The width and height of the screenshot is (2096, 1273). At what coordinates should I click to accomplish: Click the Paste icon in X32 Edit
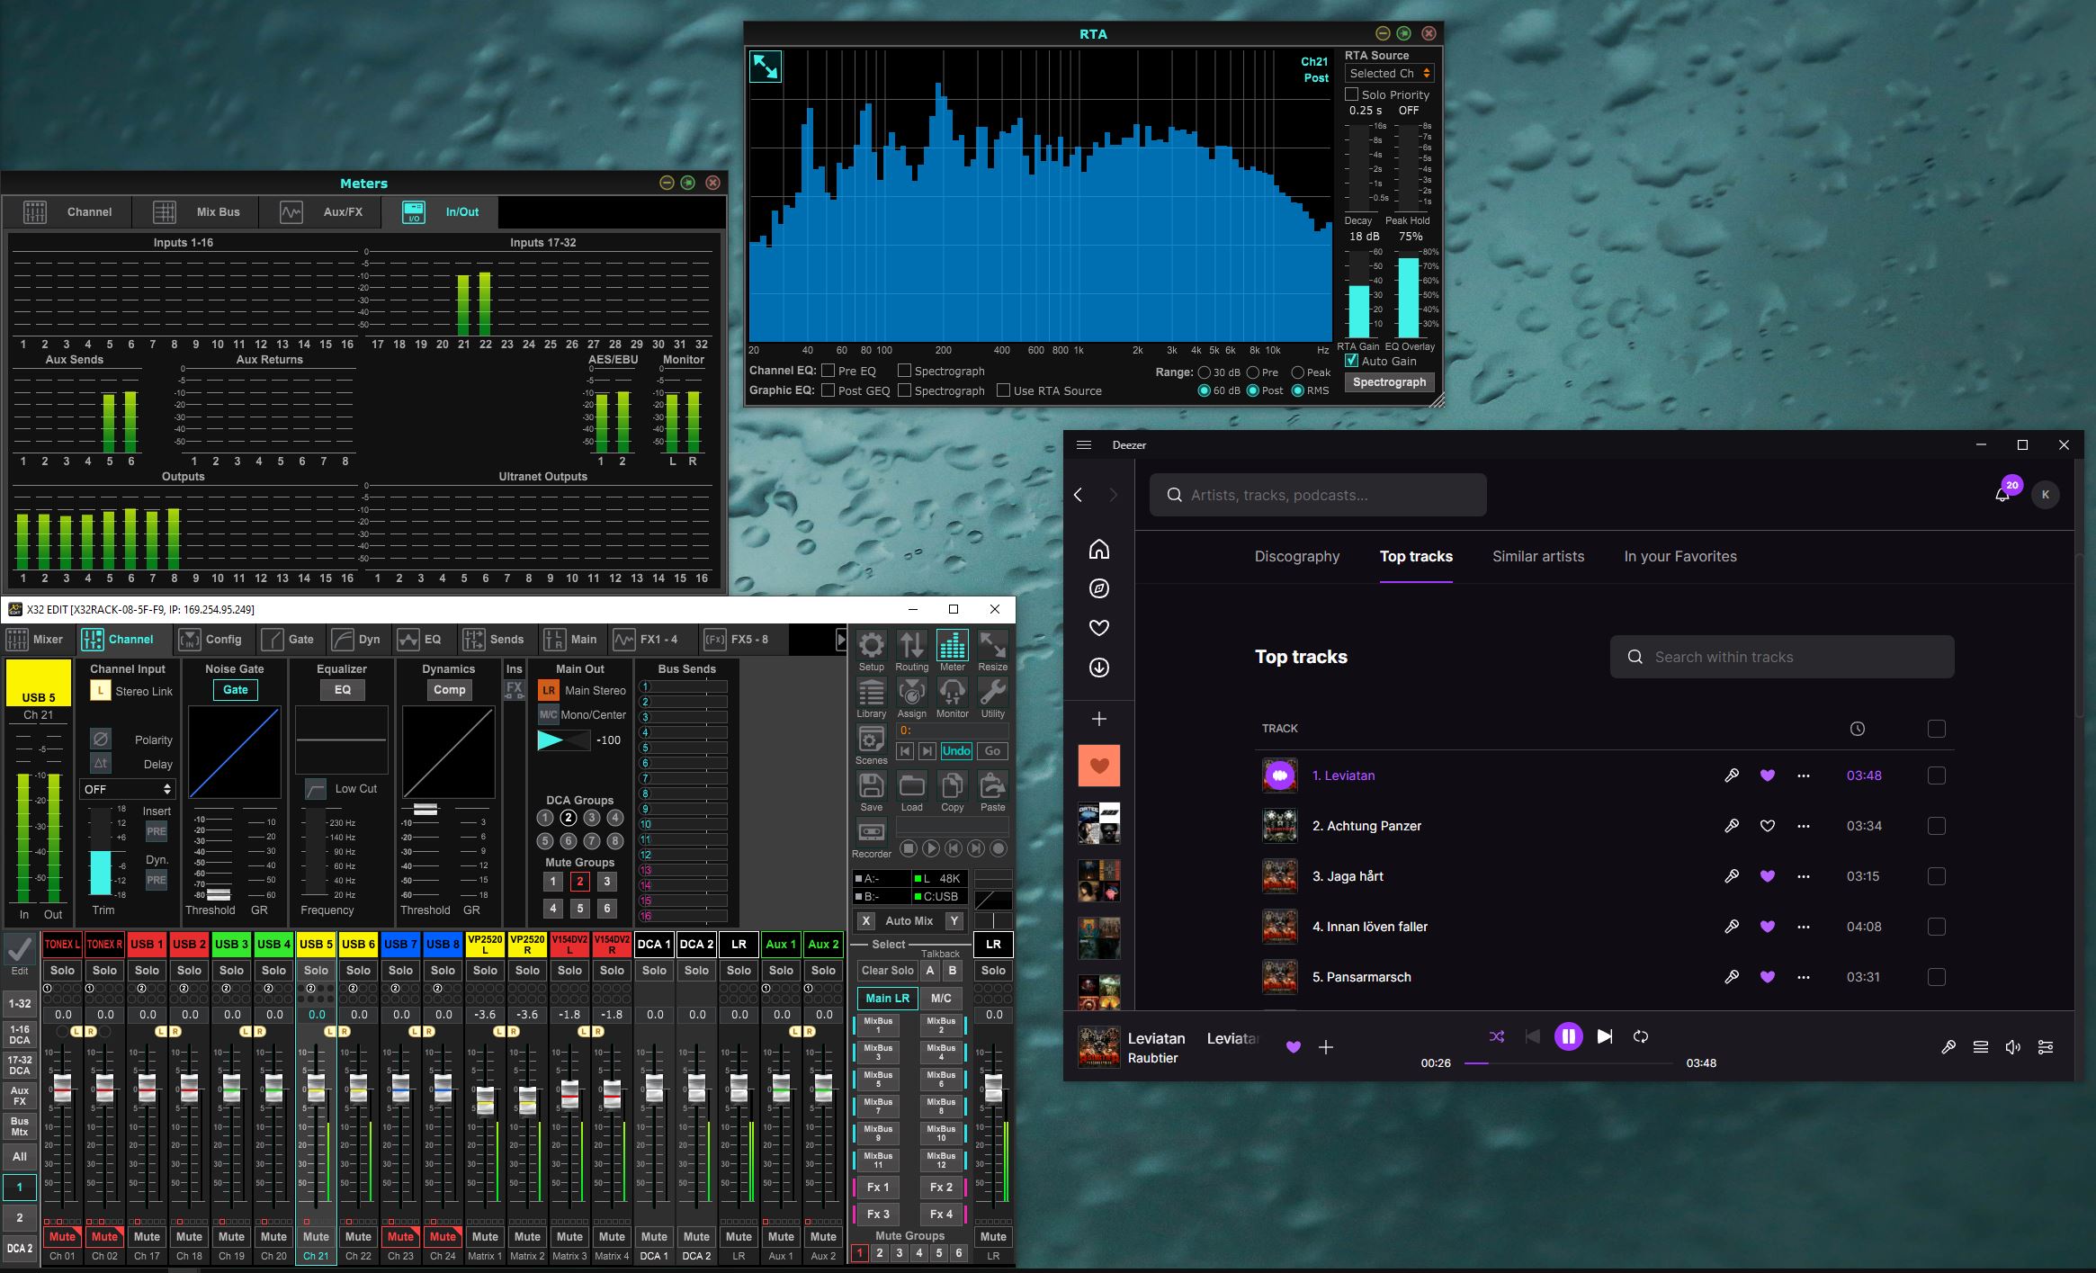pos(992,786)
